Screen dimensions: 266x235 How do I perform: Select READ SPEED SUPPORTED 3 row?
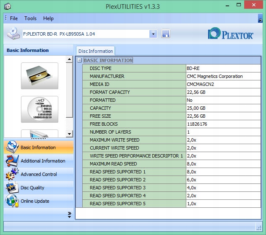pyautogui.click(x=134, y=188)
